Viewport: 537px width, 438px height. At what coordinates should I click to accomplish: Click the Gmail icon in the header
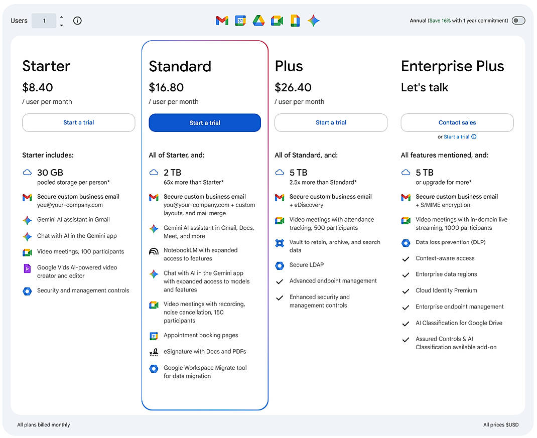pyautogui.click(x=222, y=21)
